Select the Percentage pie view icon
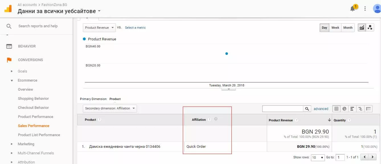Screen dimensions: 381x164 (345, 109)
